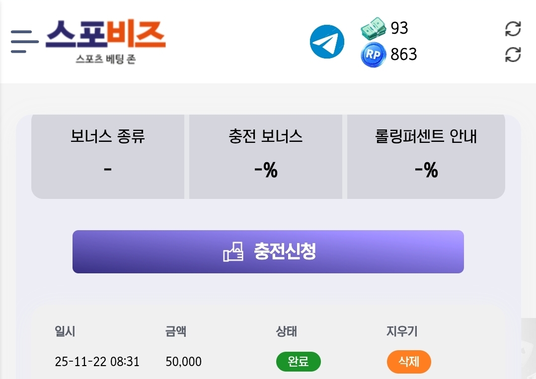The height and width of the screenshot is (379, 536).
Task: Open the Telegram channel icon
Action: [x=327, y=42]
